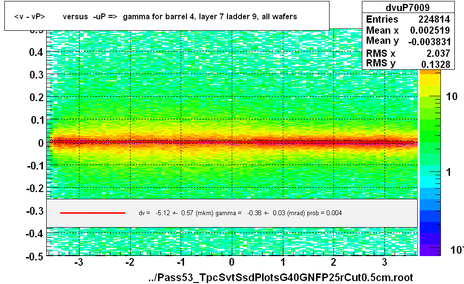The width and height of the screenshot is (464, 284).
Task: Click y-axis label 0.1
Action: pos(37,120)
